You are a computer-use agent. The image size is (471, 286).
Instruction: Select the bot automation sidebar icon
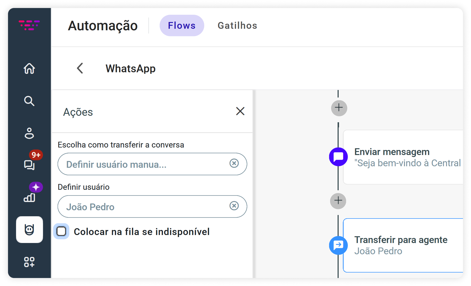pos(30,229)
